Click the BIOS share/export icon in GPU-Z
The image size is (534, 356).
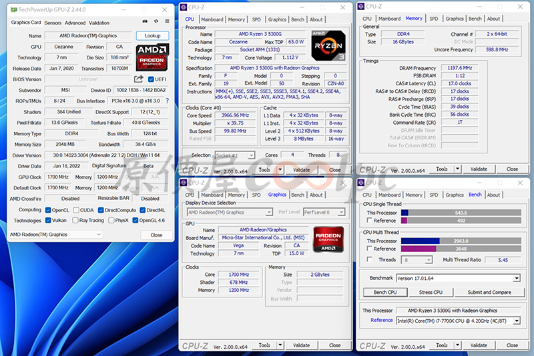[x=139, y=79]
